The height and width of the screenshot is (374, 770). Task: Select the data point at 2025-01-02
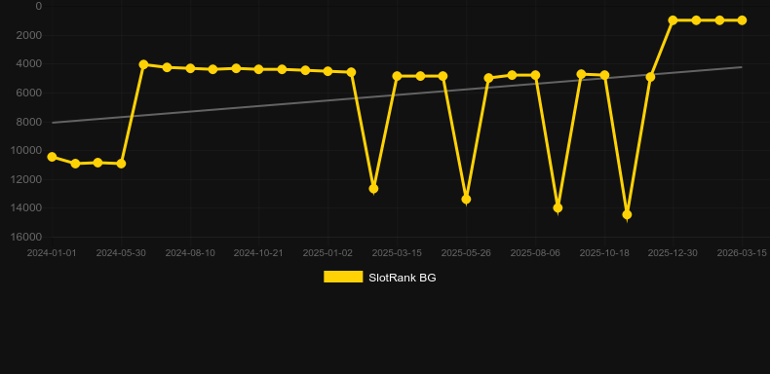(x=327, y=71)
